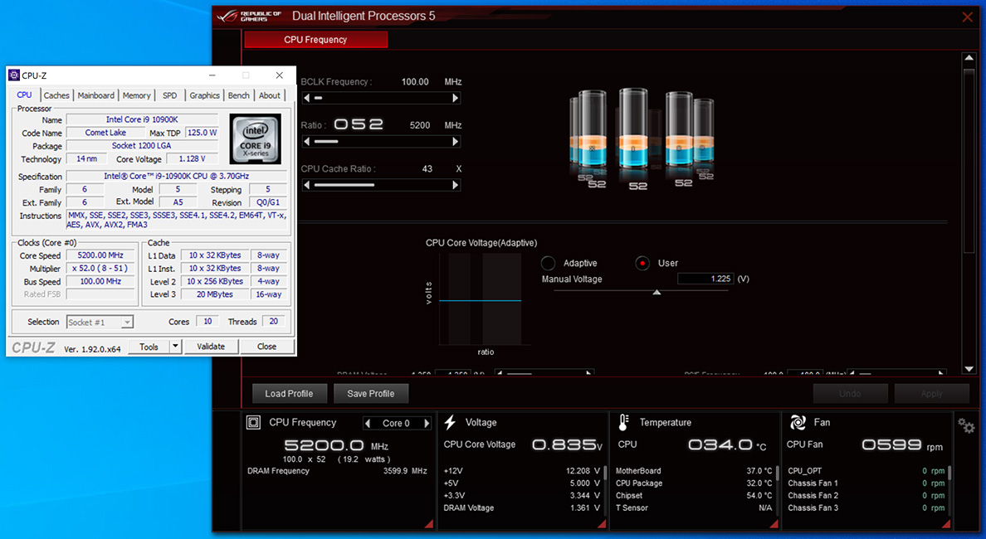986x539 pixels.
Task: Expand the Voltage monitor panel corner triangle
Action: pos(602,524)
